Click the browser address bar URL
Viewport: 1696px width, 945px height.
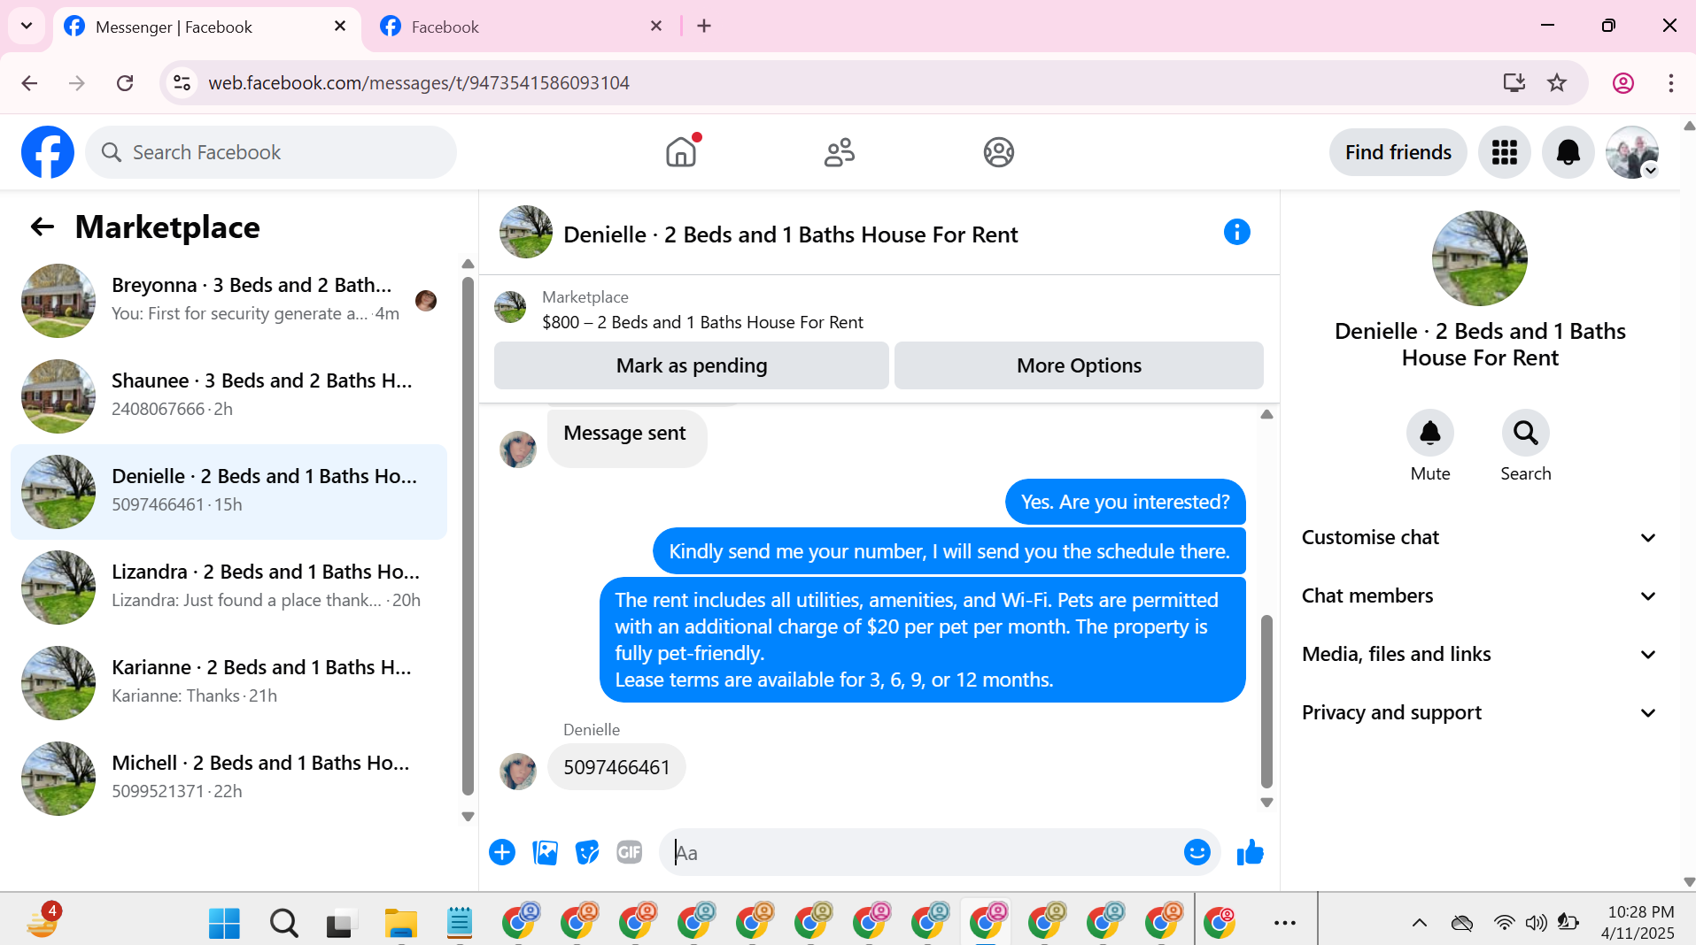click(419, 83)
